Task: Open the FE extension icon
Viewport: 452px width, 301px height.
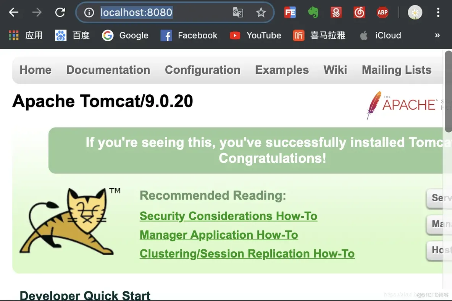Action: 290,12
